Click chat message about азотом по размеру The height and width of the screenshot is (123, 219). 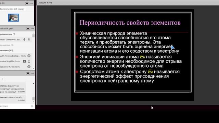13,89
